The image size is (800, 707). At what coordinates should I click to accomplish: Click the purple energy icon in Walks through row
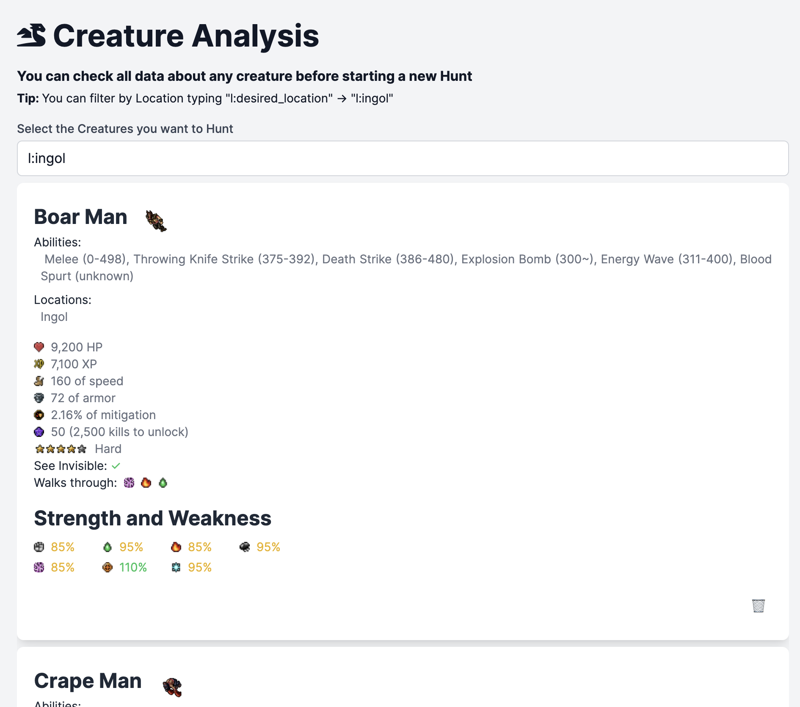pyautogui.click(x=129, y=483)
